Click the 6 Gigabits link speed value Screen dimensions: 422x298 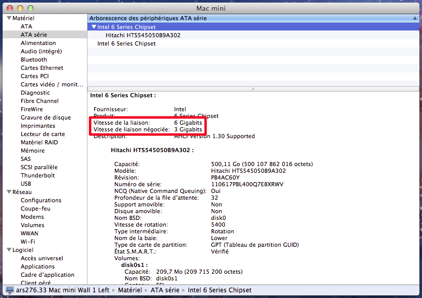pyautogui.click(x=188, y=123)
